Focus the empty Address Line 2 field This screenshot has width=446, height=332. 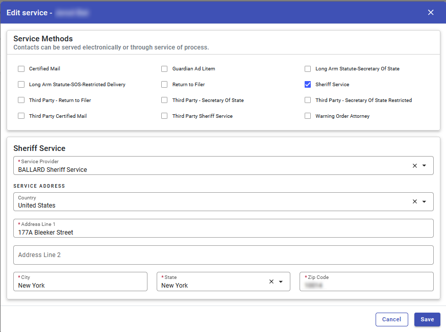tap(224, 255)
